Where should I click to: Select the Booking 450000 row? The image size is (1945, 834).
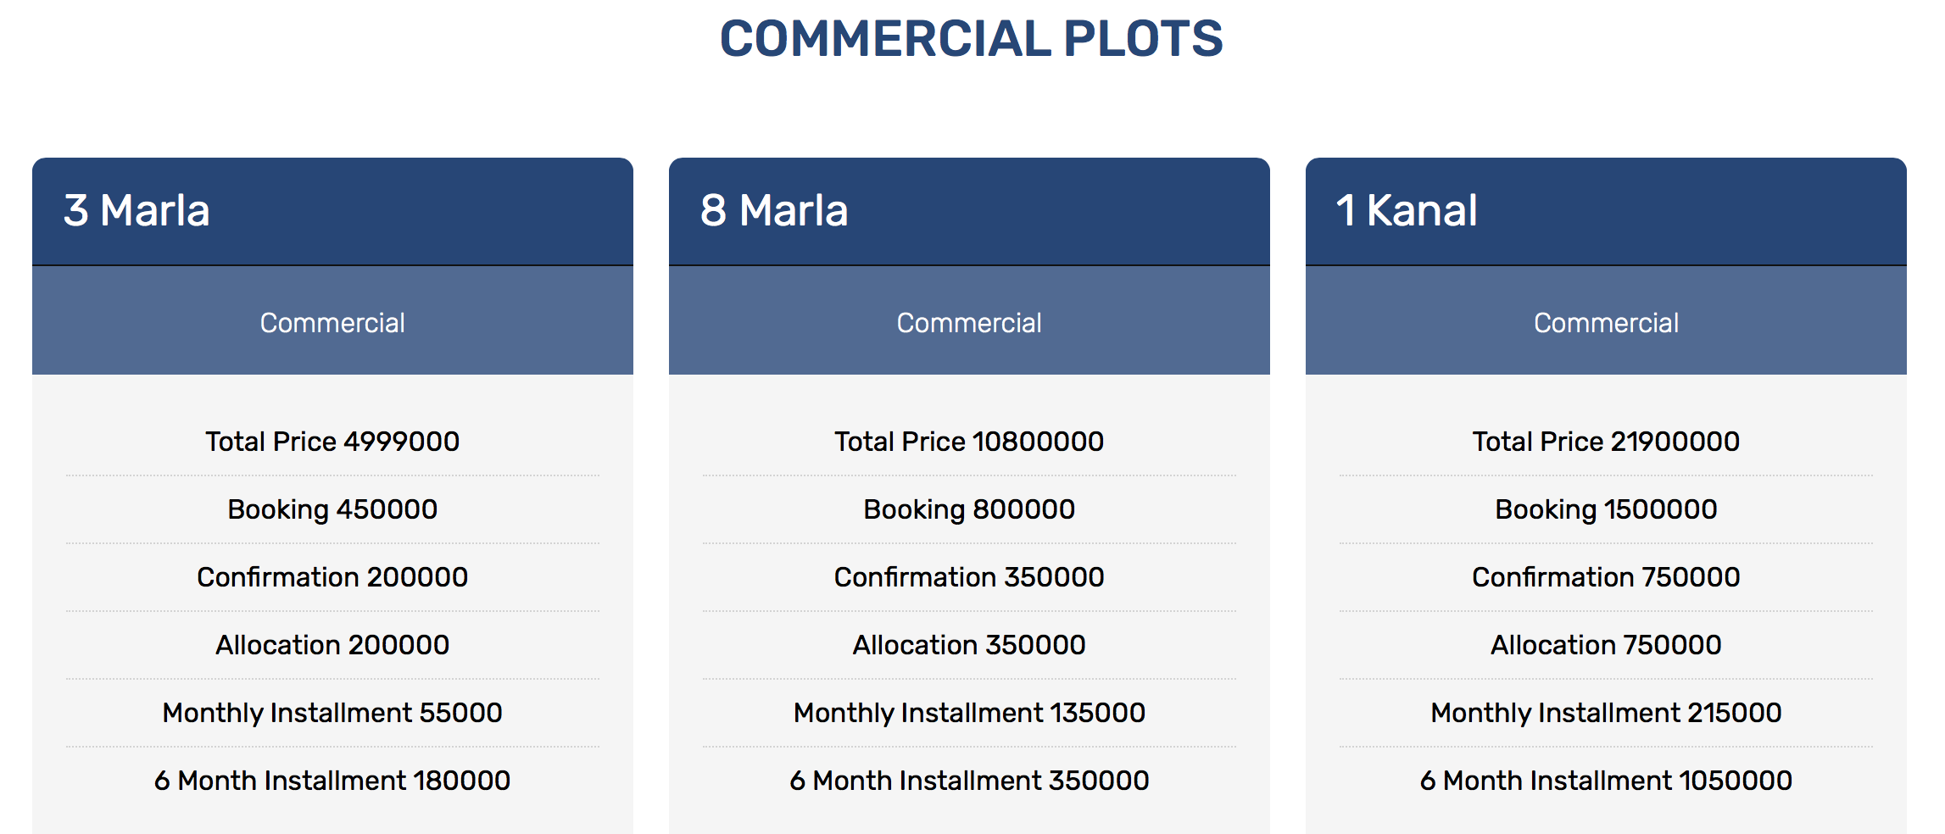click(x=332, y=509)
